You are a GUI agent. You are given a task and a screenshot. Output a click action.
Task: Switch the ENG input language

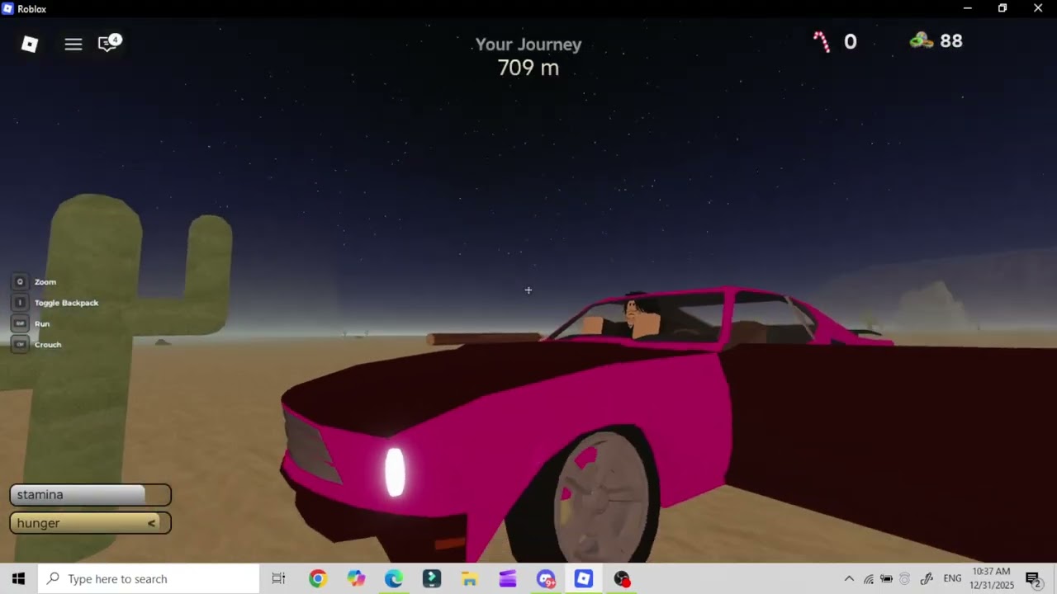(952, 579)
